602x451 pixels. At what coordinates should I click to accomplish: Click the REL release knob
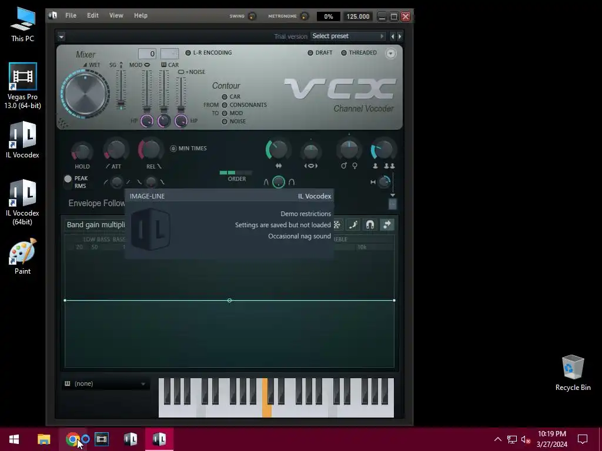click(150, 150)
